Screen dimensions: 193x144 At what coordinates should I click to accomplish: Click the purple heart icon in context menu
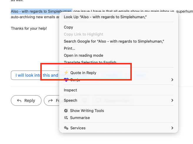(x=66, y=80)
